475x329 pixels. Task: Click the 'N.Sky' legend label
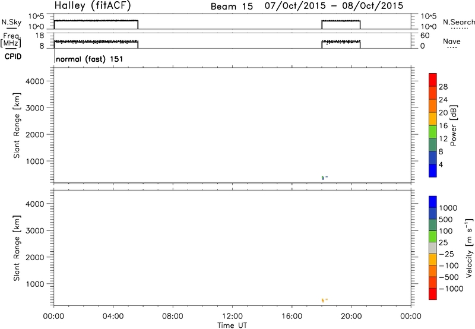(x=11, y=22)
